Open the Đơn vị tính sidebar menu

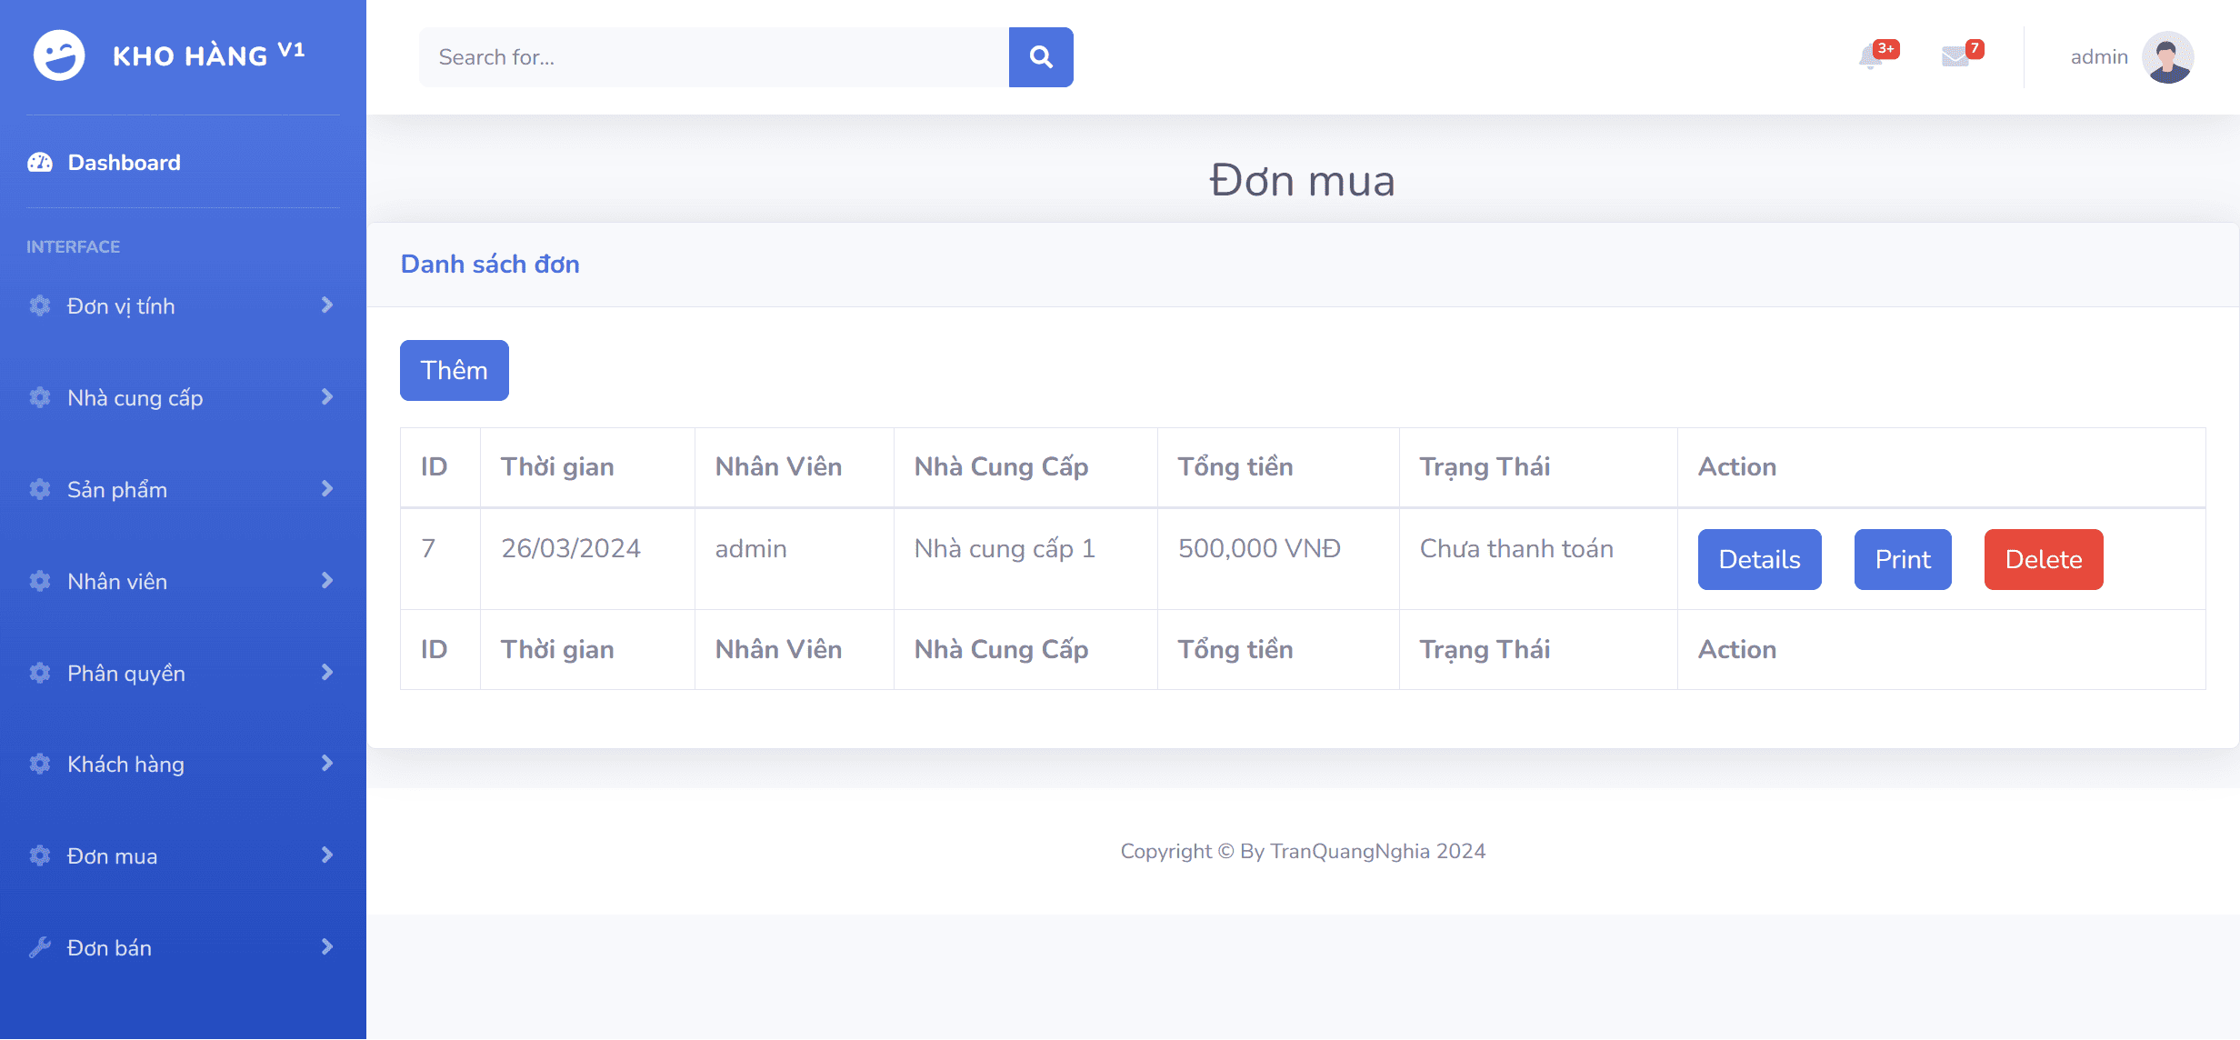coord(183,306)
